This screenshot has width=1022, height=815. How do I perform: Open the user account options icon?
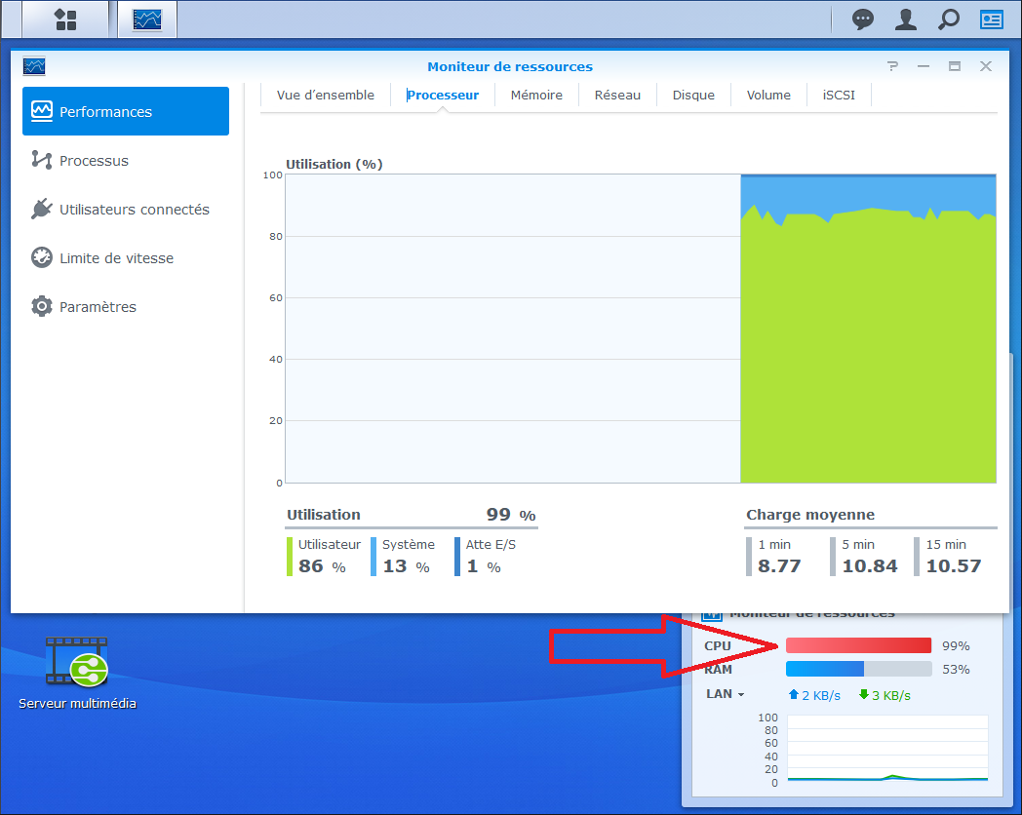tap(906, 19)
